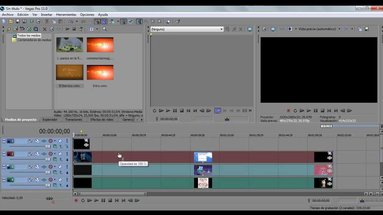
Task: Open the Herramientas menu
Action: click(66, 15)
